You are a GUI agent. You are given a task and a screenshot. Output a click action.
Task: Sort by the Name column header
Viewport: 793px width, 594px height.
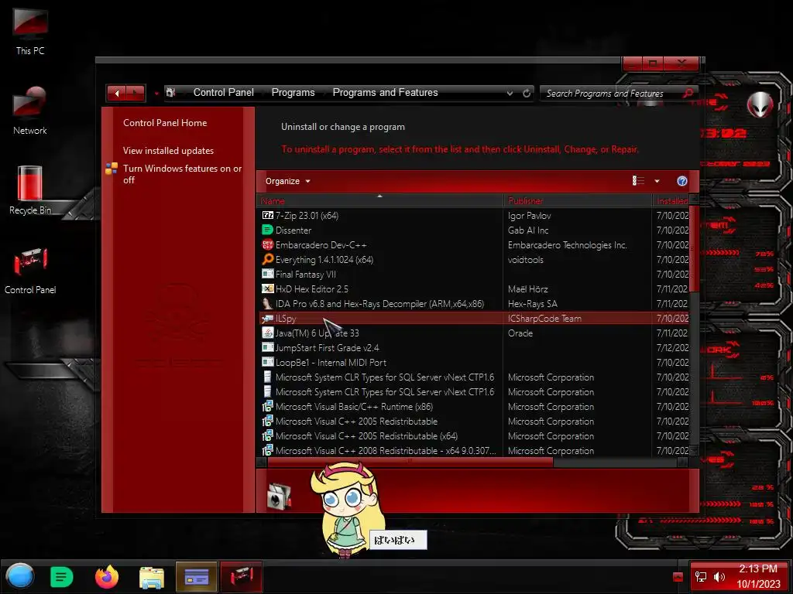point(379,200)
